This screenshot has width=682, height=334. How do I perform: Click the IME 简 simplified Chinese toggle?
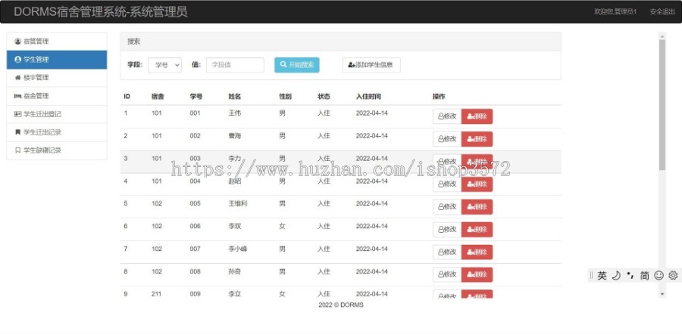(645, 276)
